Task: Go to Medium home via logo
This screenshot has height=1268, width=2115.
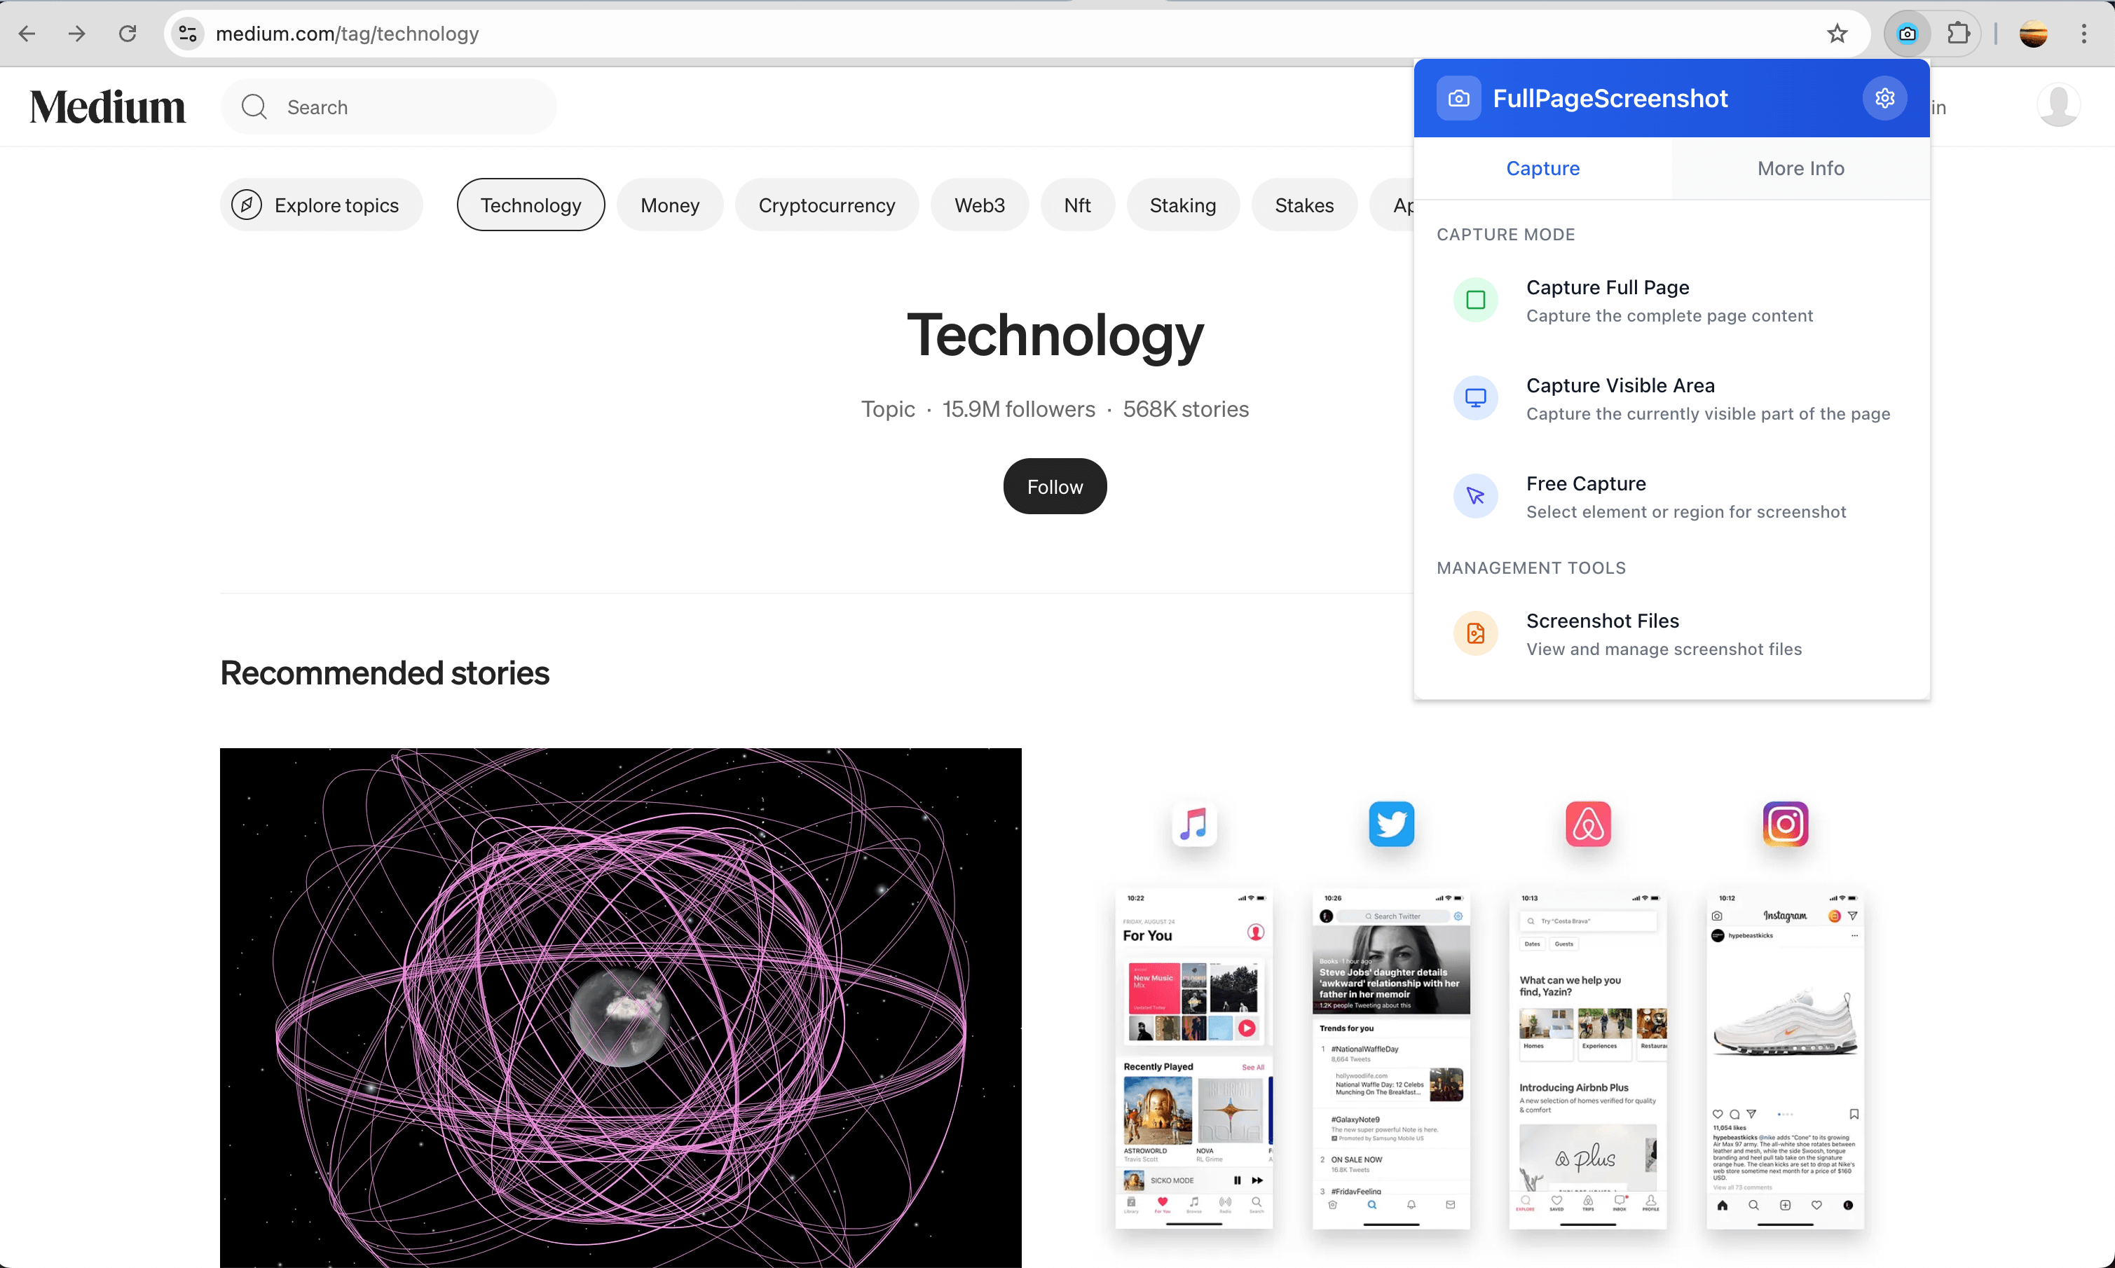Action: point(108,106)
